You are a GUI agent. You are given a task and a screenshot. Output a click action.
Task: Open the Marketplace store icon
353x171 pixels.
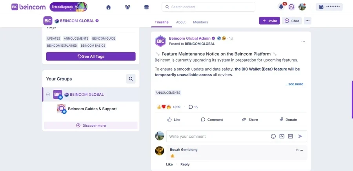click(x=147, y=7)
